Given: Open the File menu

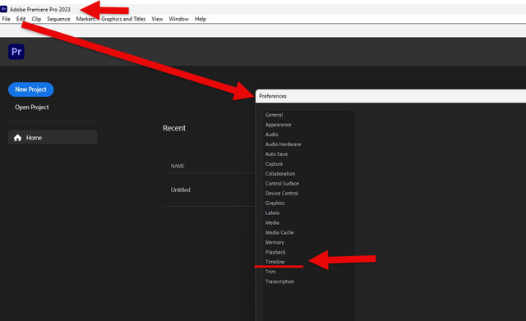Looking at the screenshot, I should pos(6,19).
